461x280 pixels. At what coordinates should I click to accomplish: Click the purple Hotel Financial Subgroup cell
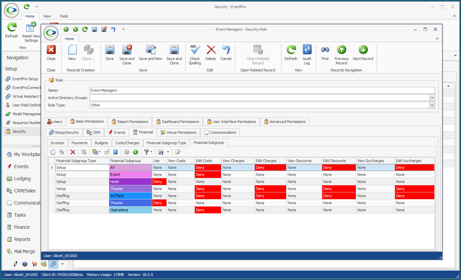point(130,182)
